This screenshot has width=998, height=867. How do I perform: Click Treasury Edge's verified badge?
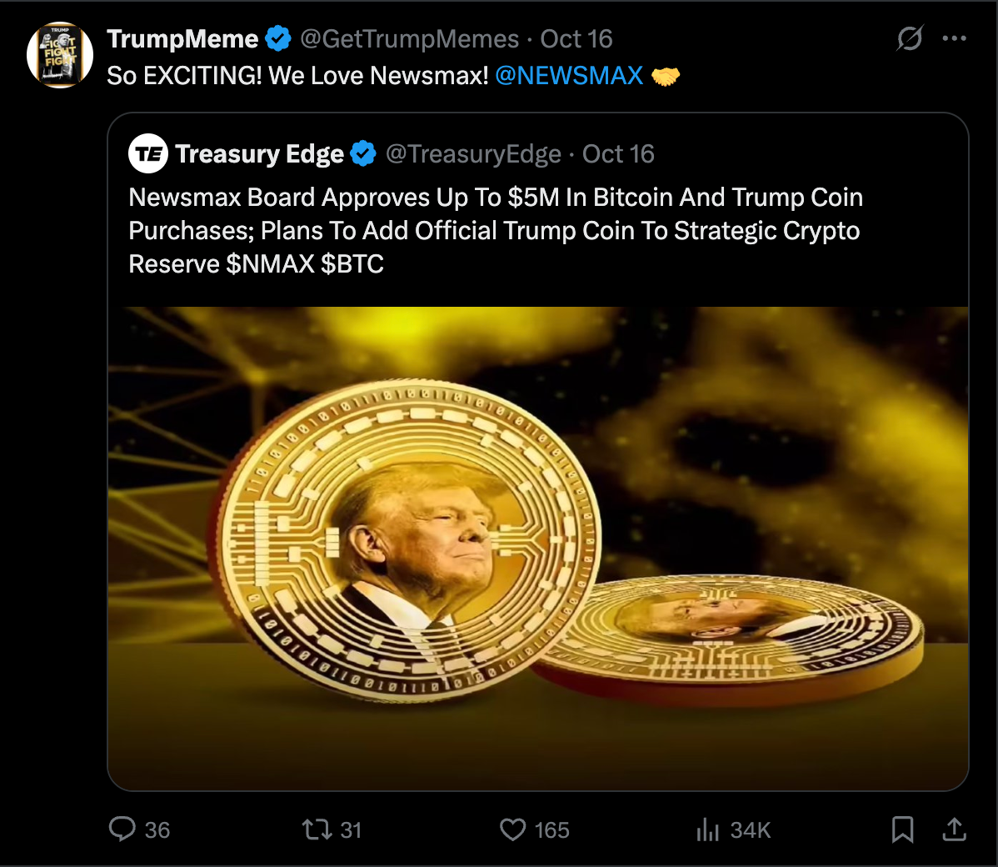363,153
